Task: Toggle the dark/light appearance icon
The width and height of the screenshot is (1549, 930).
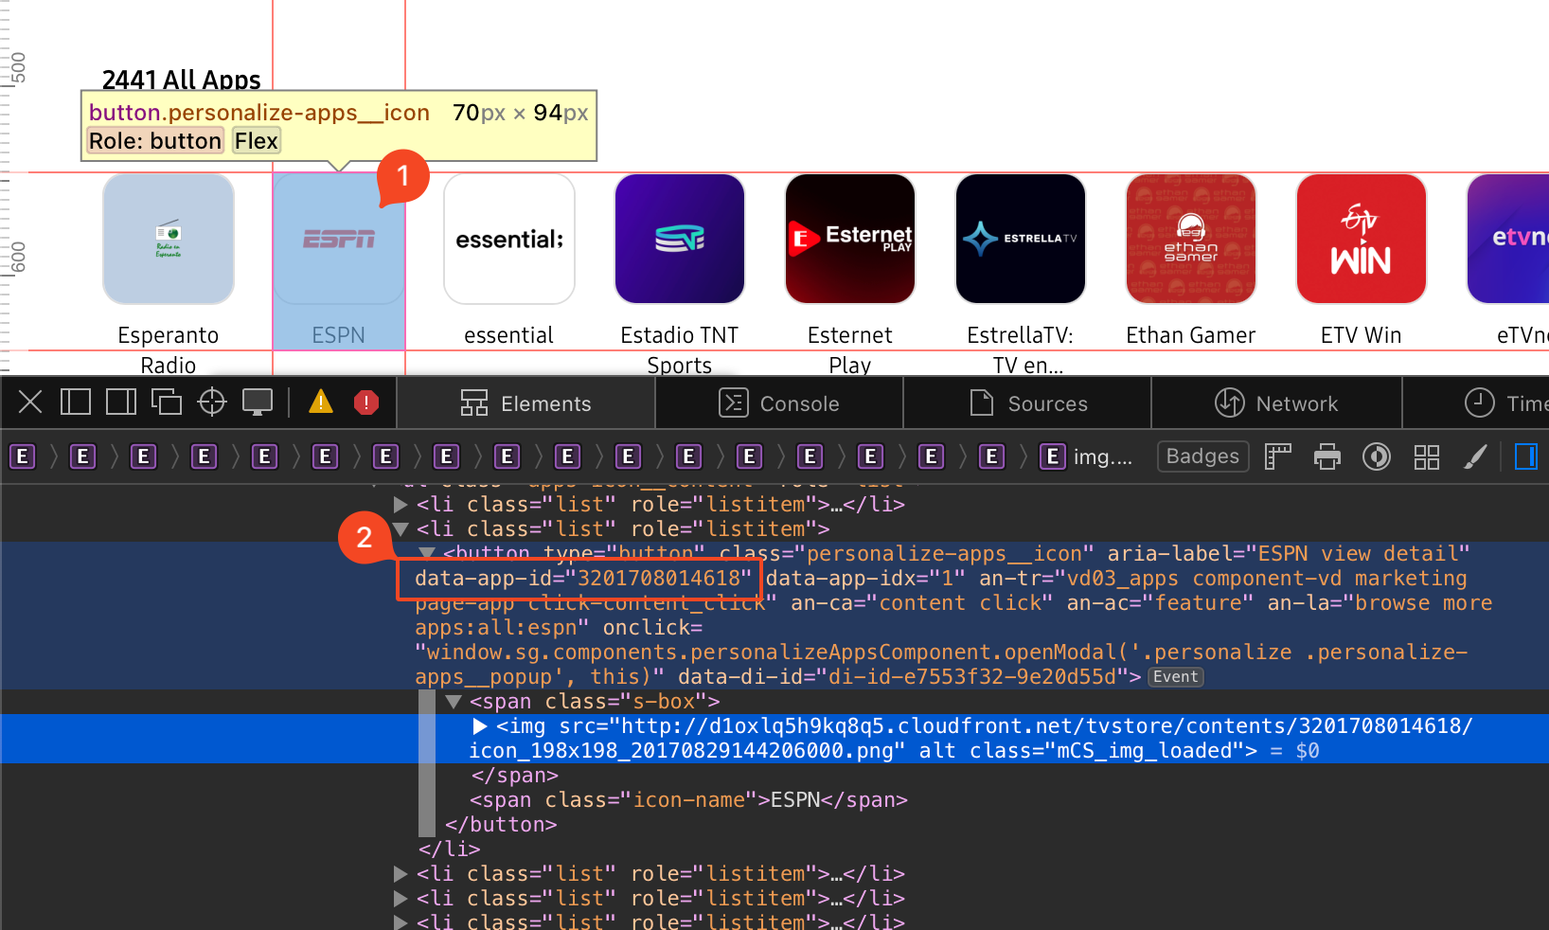Action: click(x=1377, y=457)
